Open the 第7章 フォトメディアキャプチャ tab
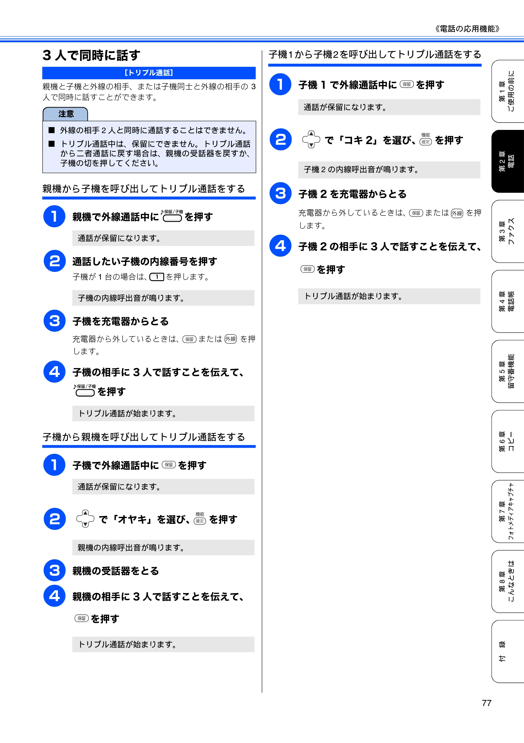This screenshot has height=743, width=524. pos(507,512)
